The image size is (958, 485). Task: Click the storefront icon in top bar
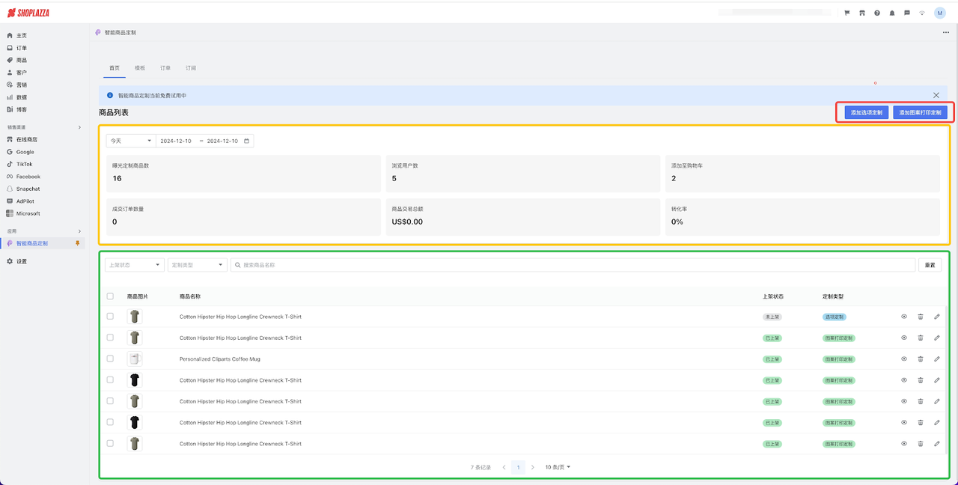tap(861, 13)
